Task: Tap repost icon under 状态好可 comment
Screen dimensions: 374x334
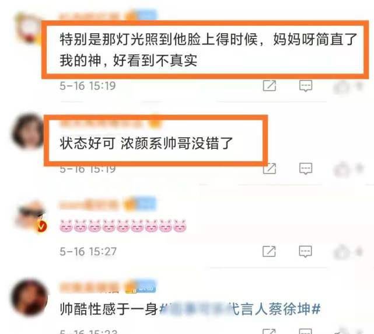Action: click(270, 169)
